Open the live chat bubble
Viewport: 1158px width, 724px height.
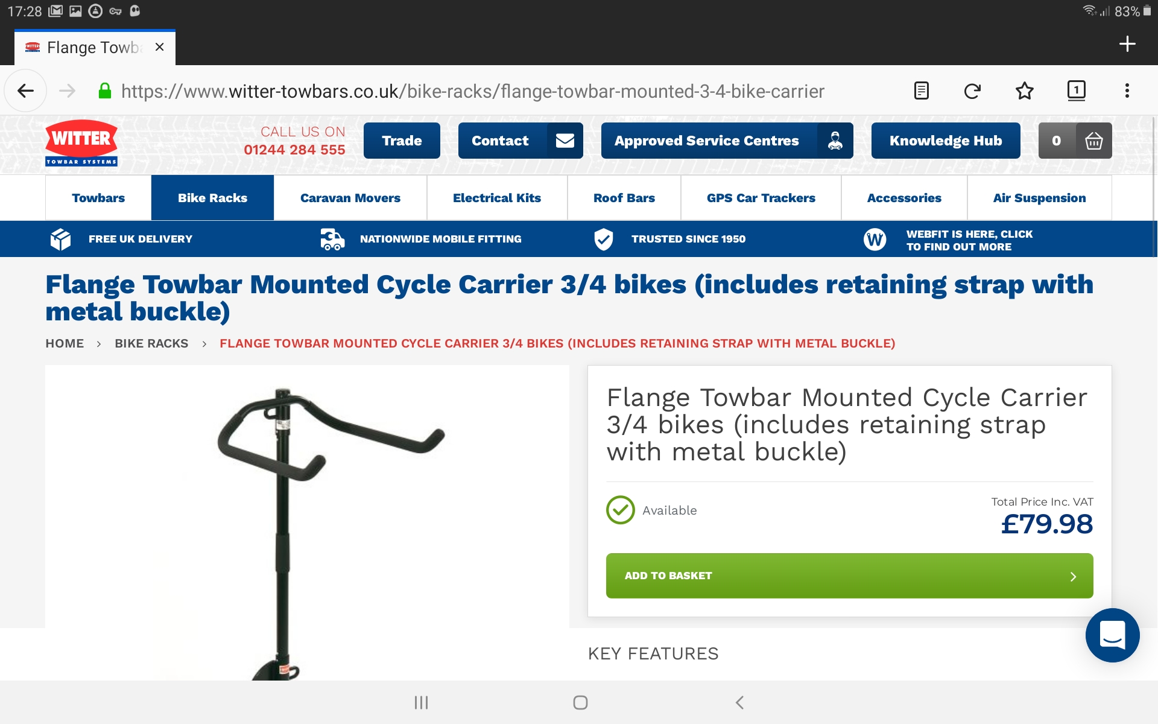tap(1112, 635)
